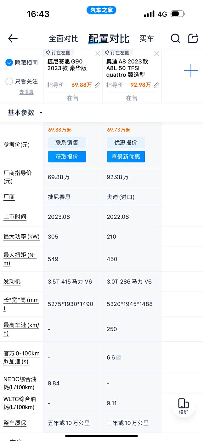
Task: Tap the share icon in header
Action: pyautogui.click(x=193, y=38)
